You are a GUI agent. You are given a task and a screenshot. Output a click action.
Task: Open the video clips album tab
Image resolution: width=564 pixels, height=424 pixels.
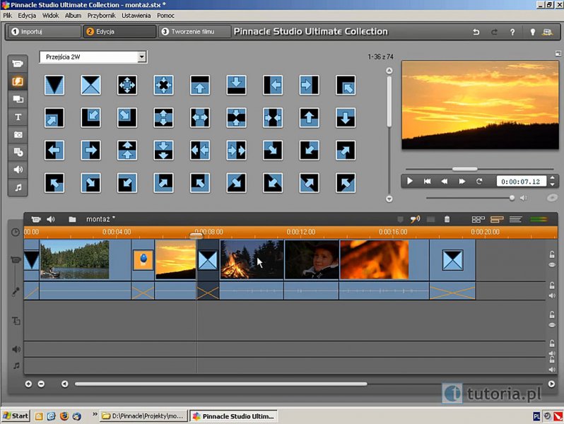(x=18, y=64)
